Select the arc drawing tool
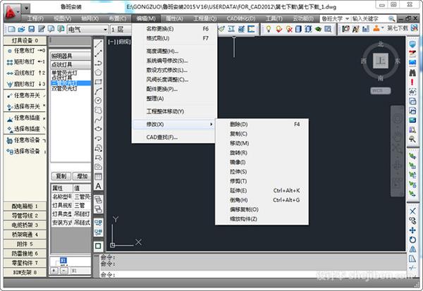The height and width of the screenshot is (291, 423). [x=98, y=91]
